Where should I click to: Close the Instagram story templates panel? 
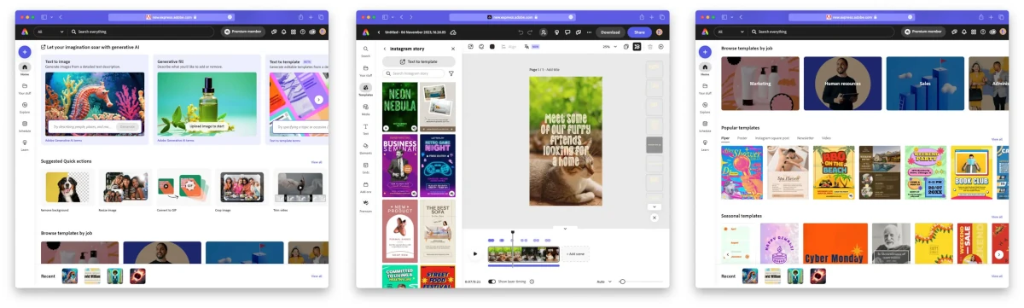click(453, 49)
